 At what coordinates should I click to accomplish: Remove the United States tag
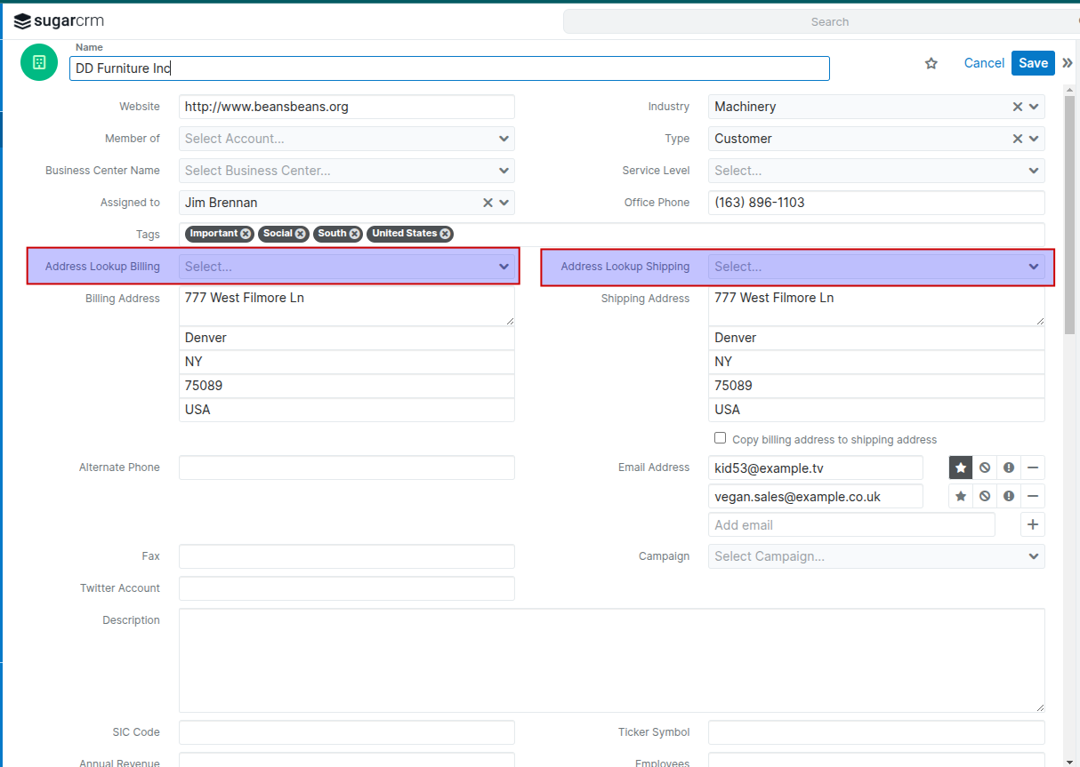pyautogui.click(x=445, y=234)
